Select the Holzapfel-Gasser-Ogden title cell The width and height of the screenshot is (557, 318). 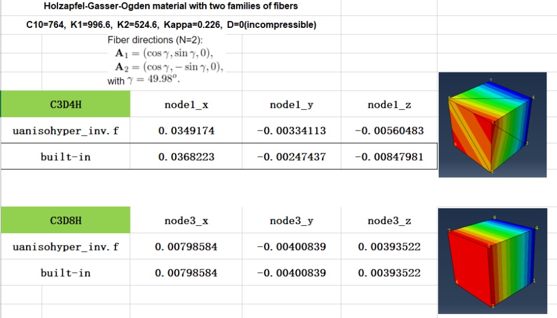click(171, 7)
